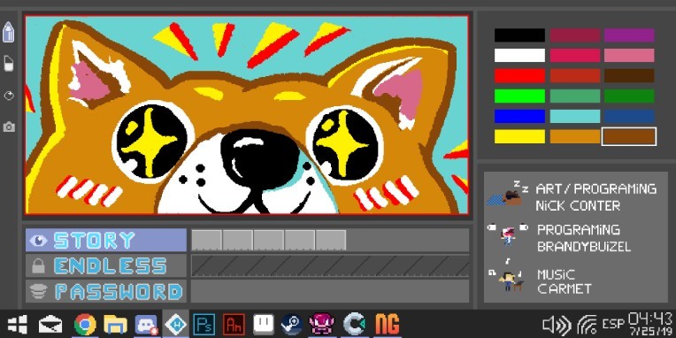Viewport: 676px width, 338px height.
Task: Pick the black color swatch
Action: point(519,35)
